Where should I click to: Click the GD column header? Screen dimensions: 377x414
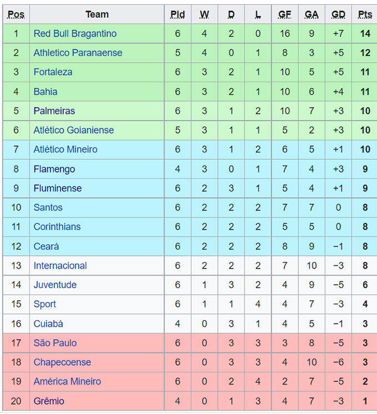click(x=338, y=14)
